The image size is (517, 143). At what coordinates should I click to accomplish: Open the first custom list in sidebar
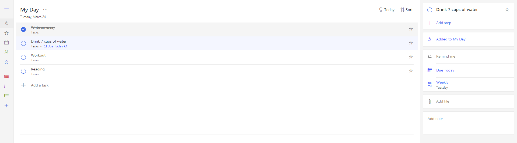[x=6, y=77]
